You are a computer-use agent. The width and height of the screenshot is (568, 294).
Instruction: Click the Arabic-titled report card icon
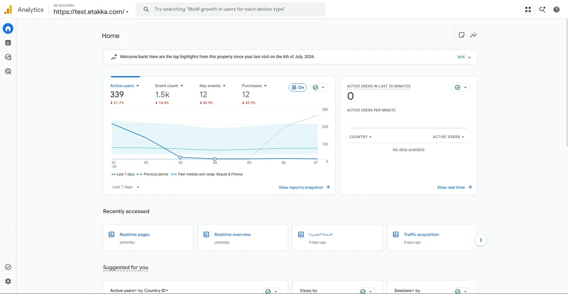pyautogui.click(x=301, y=234)
